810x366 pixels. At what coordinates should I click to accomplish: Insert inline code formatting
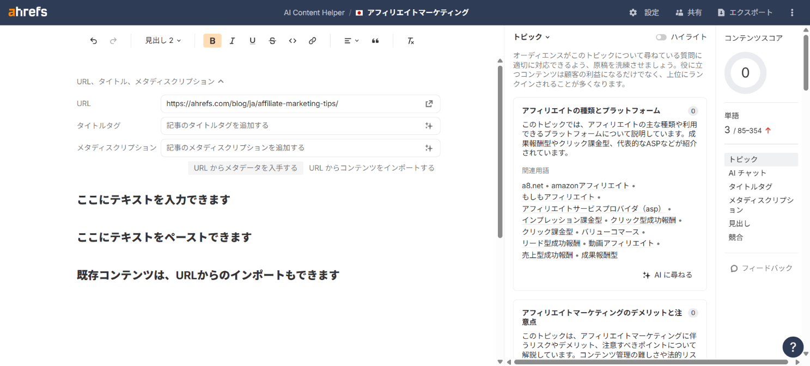coord(293,41)
